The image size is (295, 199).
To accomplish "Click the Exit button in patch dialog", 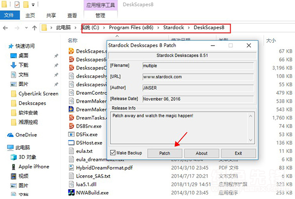I will 238,153.
